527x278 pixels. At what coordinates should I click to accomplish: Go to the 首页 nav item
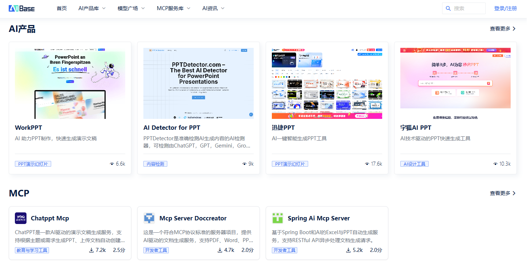click(x=62, y=8)
